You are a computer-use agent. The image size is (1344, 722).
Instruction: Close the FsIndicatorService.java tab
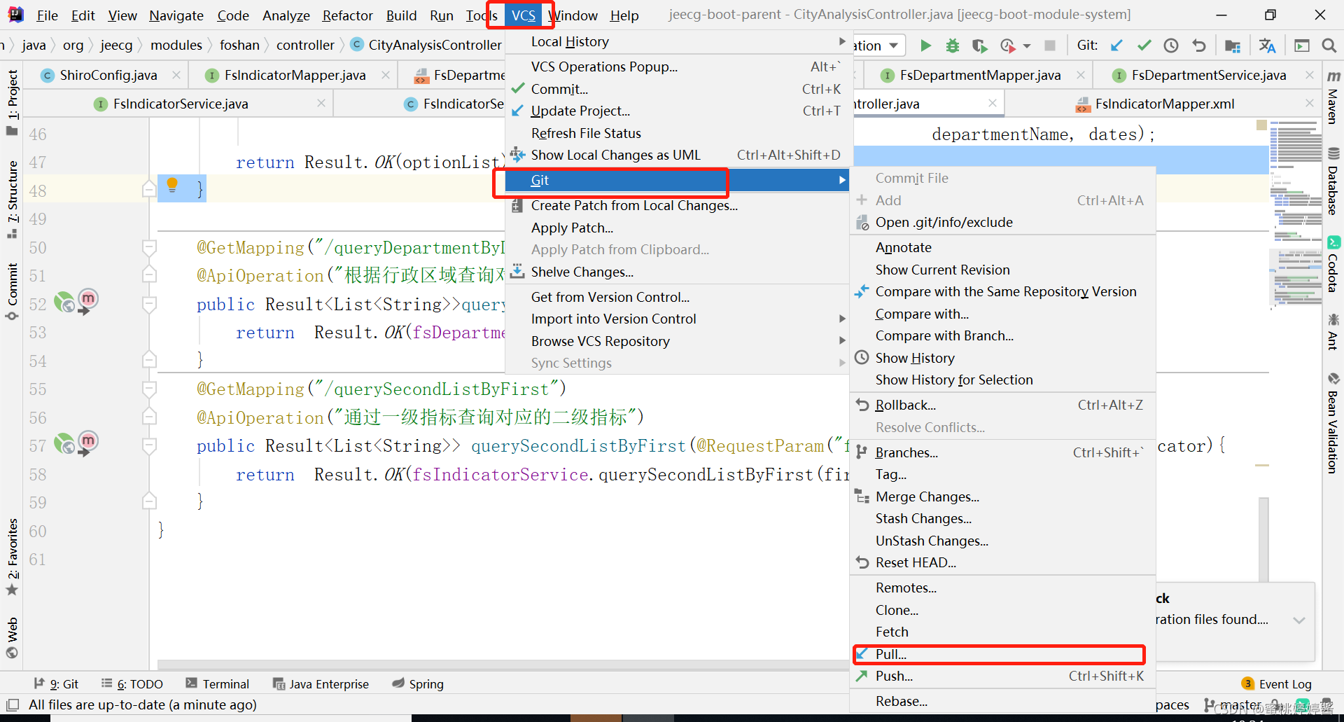[321, 104]
